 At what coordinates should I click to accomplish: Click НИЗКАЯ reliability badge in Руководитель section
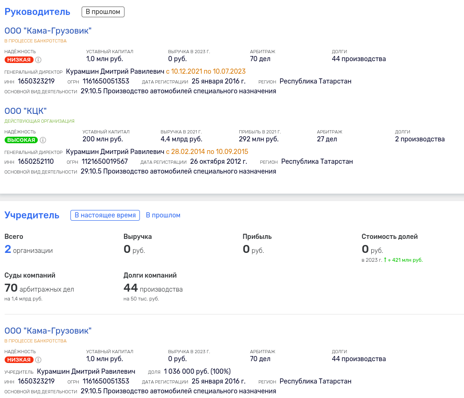point(19,60)
